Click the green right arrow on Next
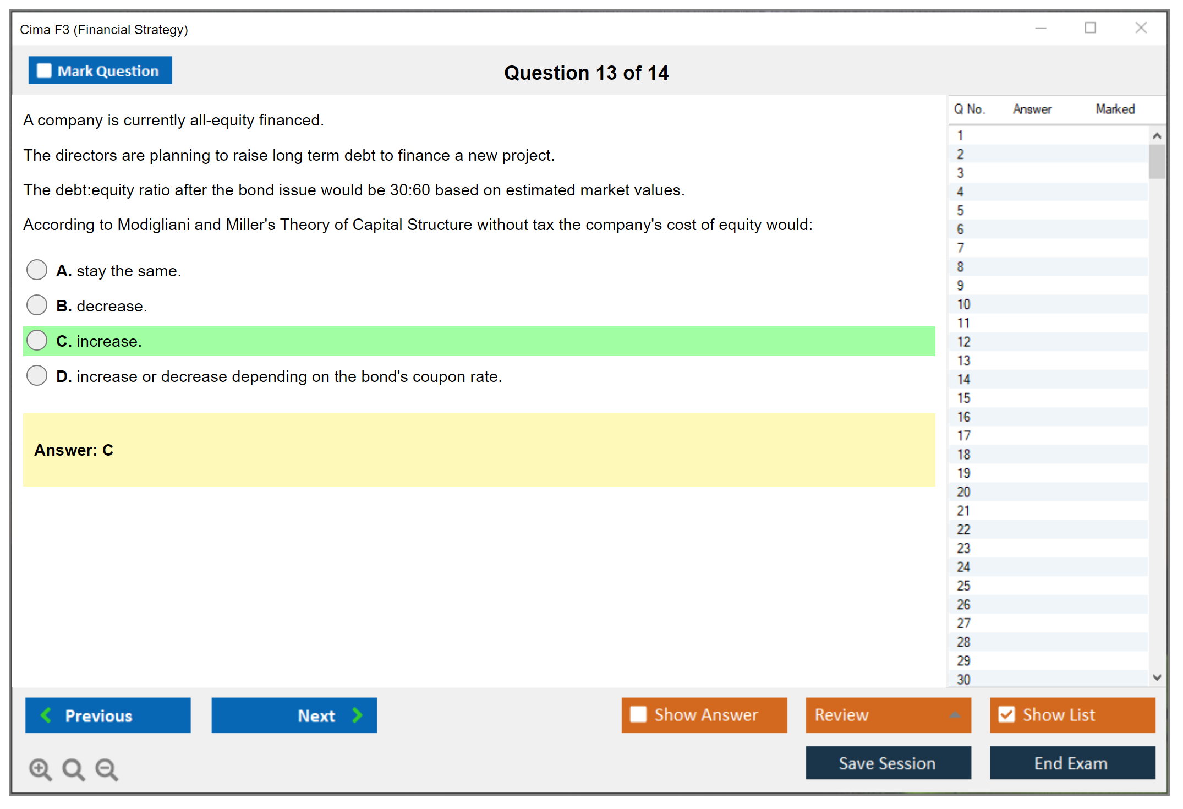 (x=358, y=715)
